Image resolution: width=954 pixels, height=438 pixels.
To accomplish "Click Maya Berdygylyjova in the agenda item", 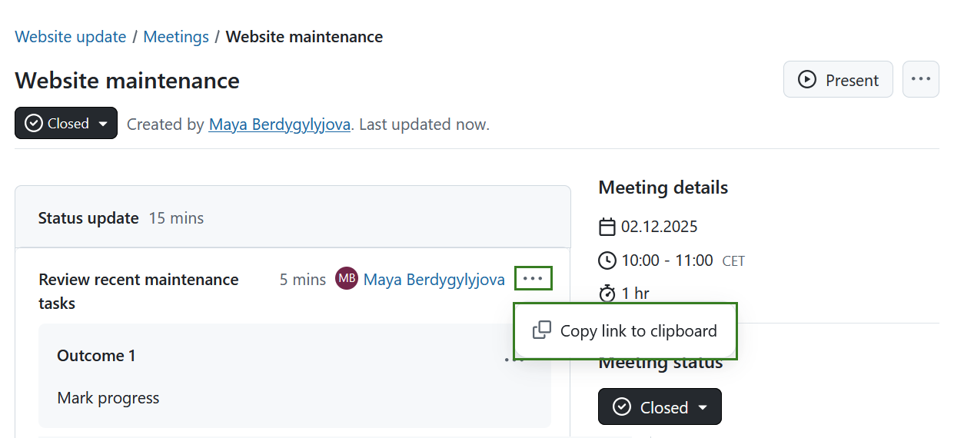I will [434, 280].
